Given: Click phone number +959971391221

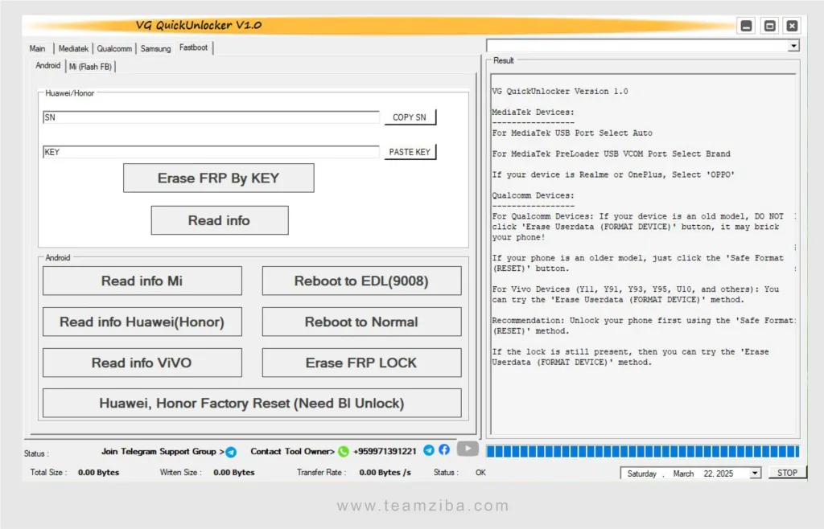Looking at the screenshot, I should pyautogui.click(x=385, y=452).
